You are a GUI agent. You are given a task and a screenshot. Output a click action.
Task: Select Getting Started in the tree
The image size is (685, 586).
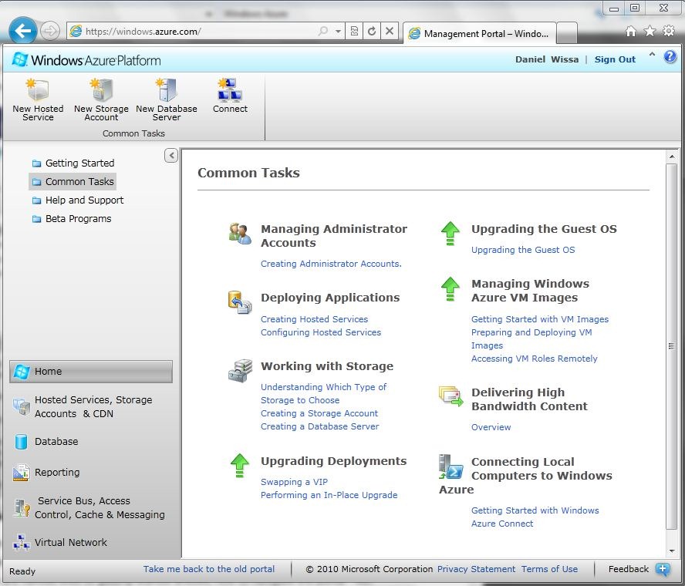[x=73, y=163]
